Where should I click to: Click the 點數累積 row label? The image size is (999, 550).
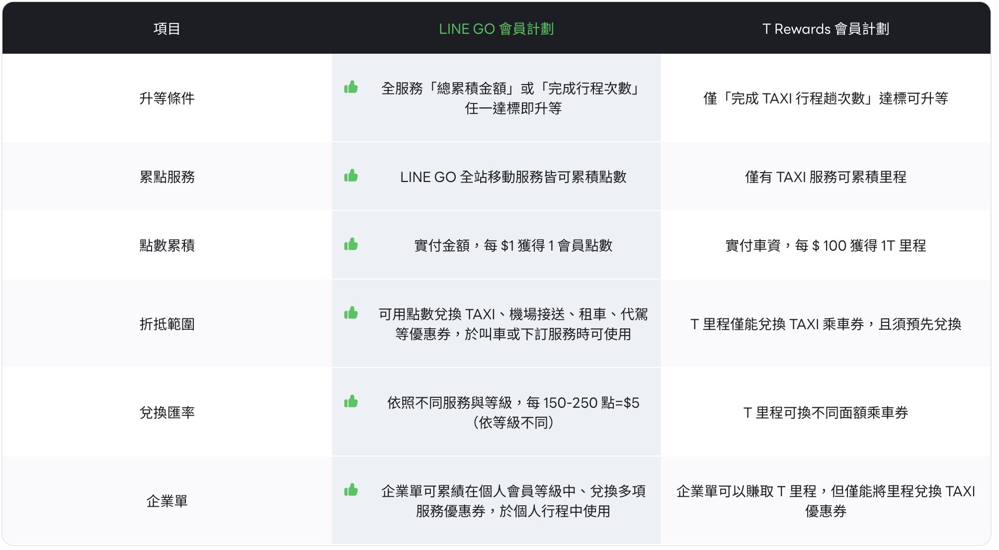tap(167, 246)
